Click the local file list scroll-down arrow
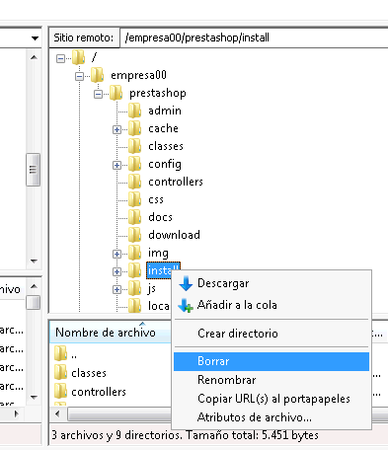The image size is (388, 450). 34,398
